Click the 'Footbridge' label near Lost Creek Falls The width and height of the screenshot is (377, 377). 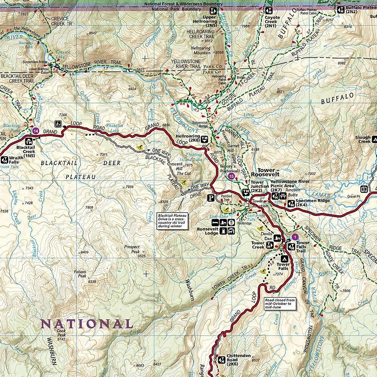pyautogui.click(x=244, y=223)
